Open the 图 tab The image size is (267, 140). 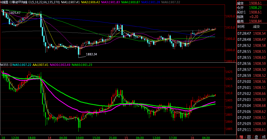249,137
